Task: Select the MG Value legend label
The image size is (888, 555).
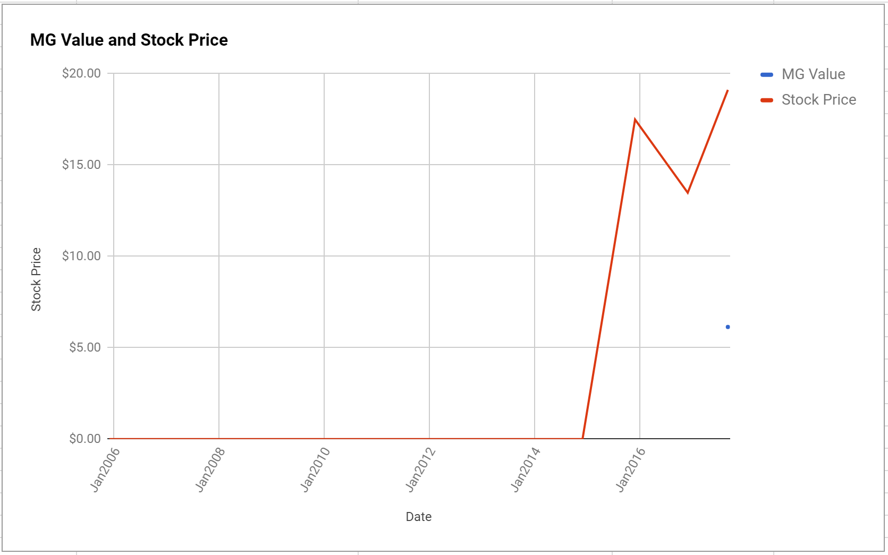Action: tap(813, 74)
